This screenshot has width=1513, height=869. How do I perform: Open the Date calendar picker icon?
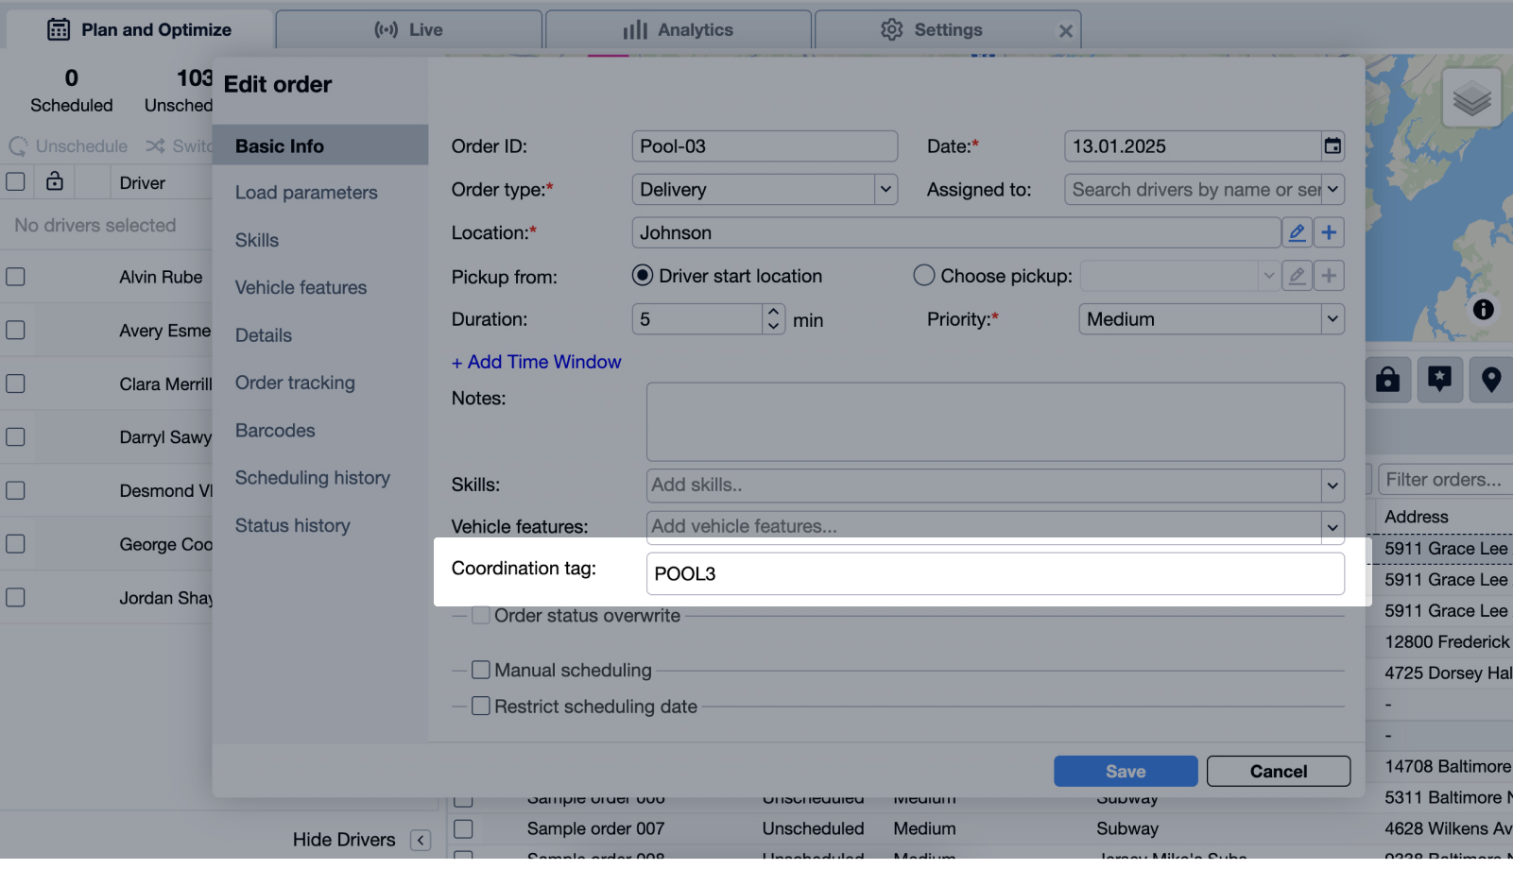tap(1332, 146)
